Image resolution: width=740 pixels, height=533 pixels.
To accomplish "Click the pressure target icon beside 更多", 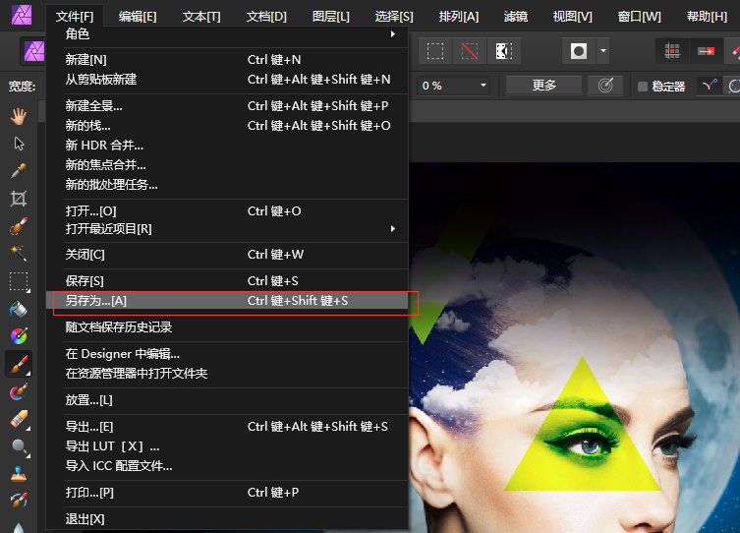I will point(605,86).
